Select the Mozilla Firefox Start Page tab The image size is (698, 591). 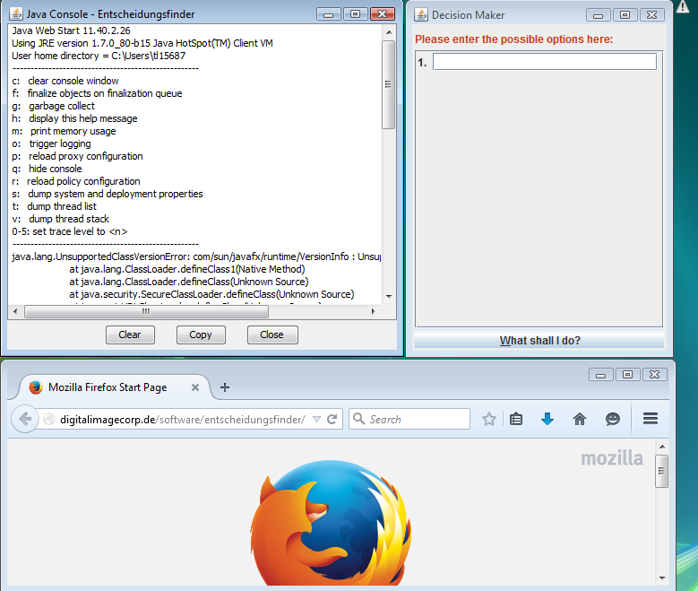108,387
